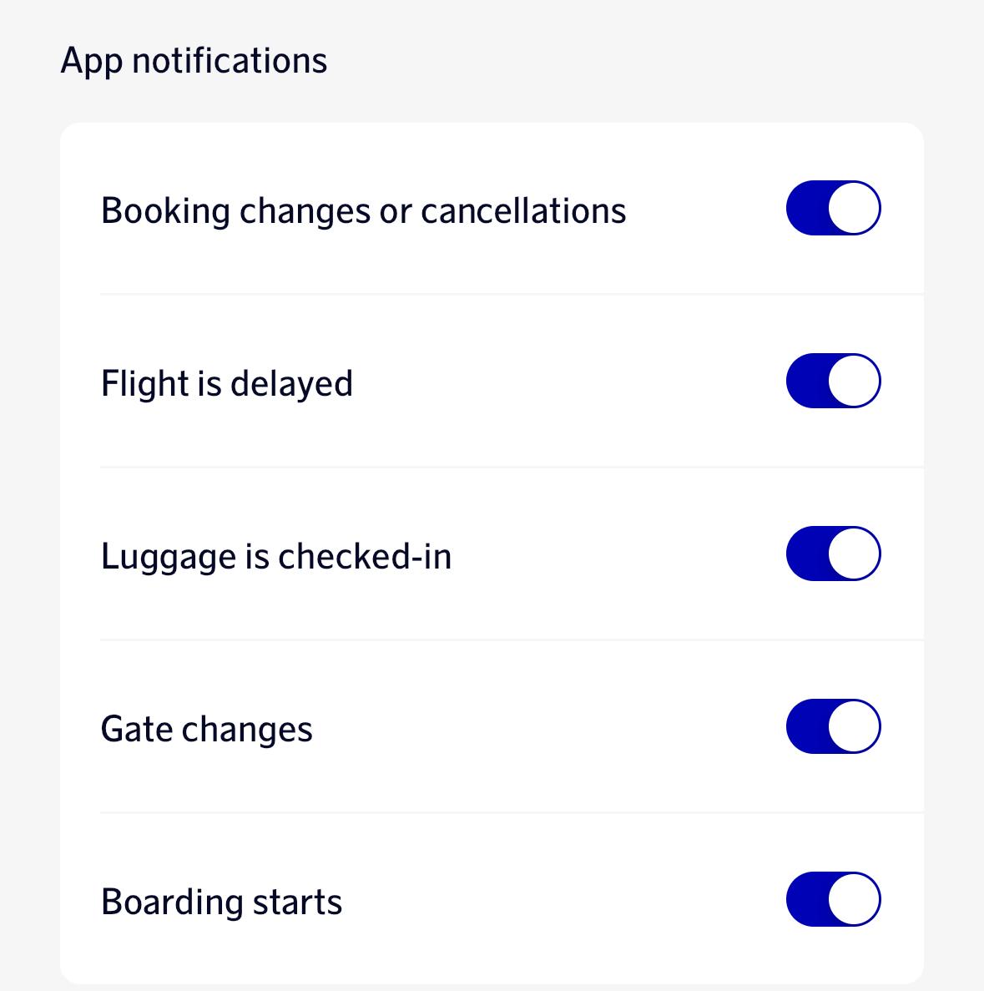Select the Gate changes label text
The width and height of the screenshot is (984, 991).
coord(206,730)
